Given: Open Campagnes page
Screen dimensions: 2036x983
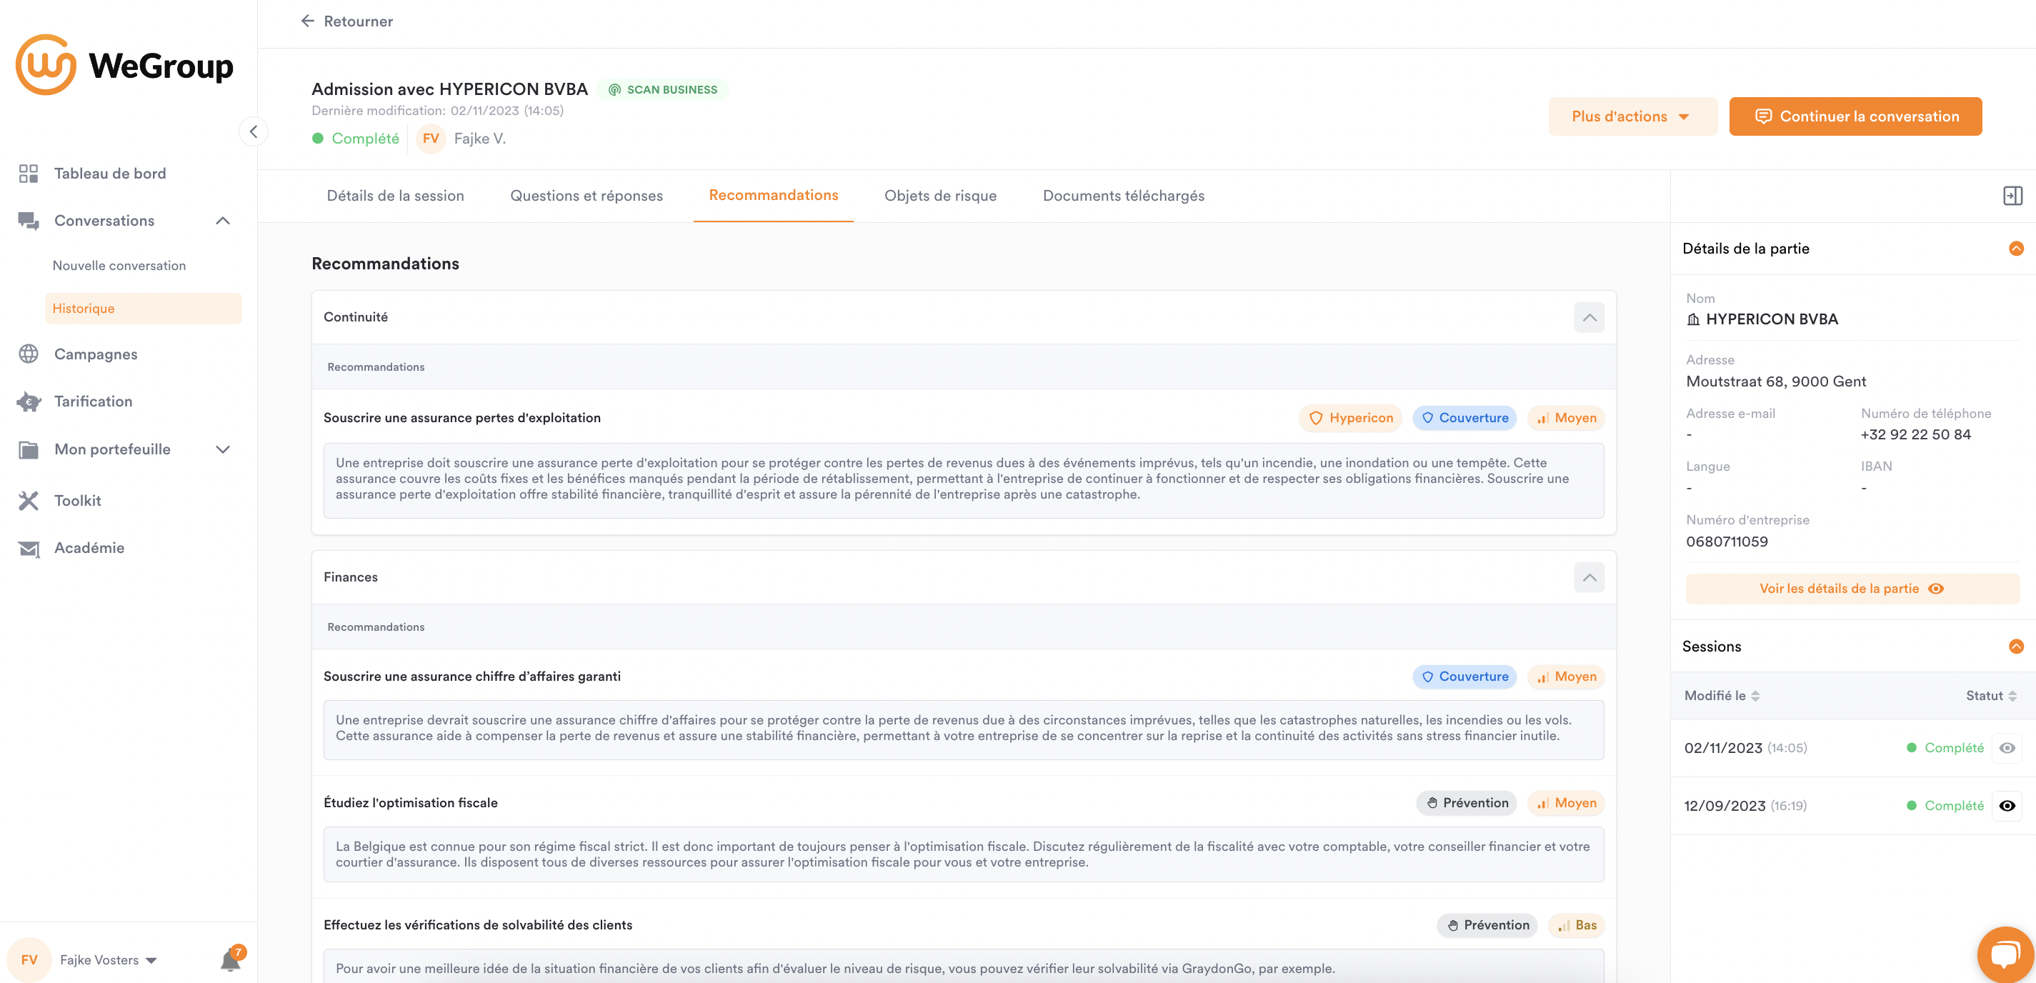Looking at the screenshot, I should tap(96, 354).
